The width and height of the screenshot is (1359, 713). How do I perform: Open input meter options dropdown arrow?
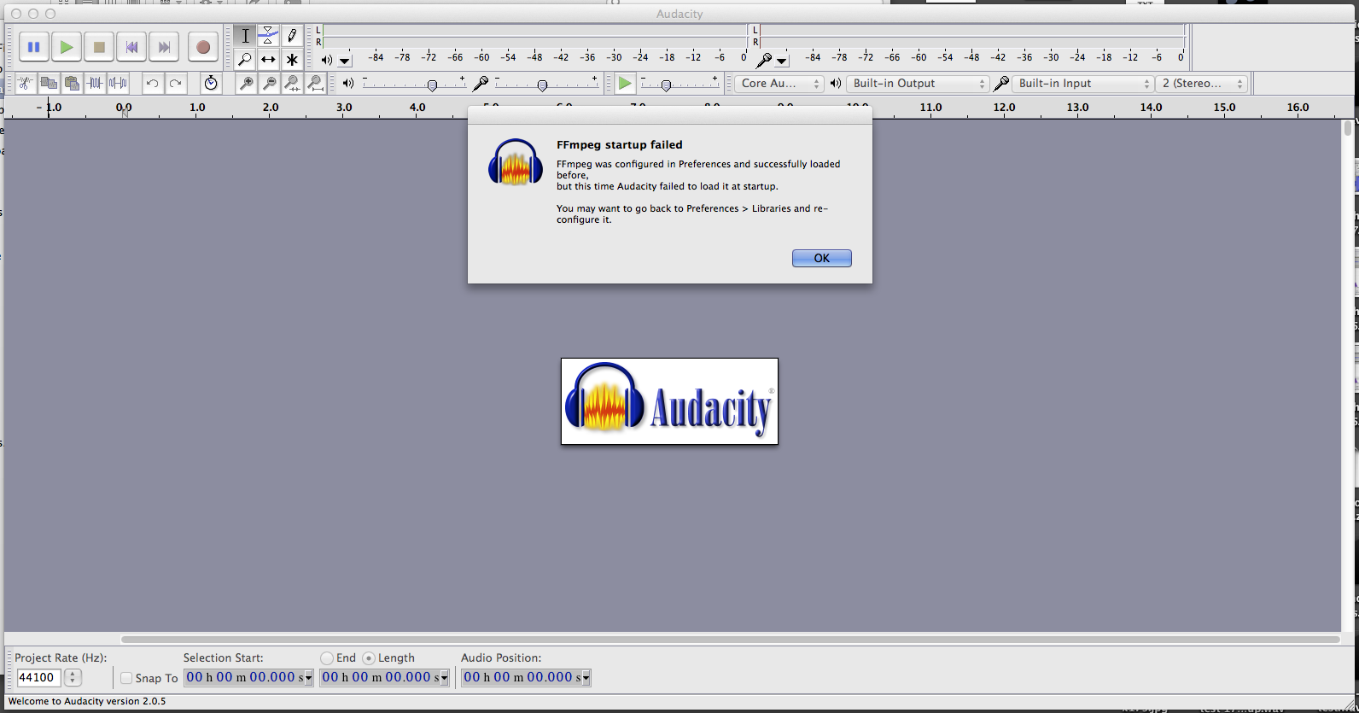tap(782, 61)
